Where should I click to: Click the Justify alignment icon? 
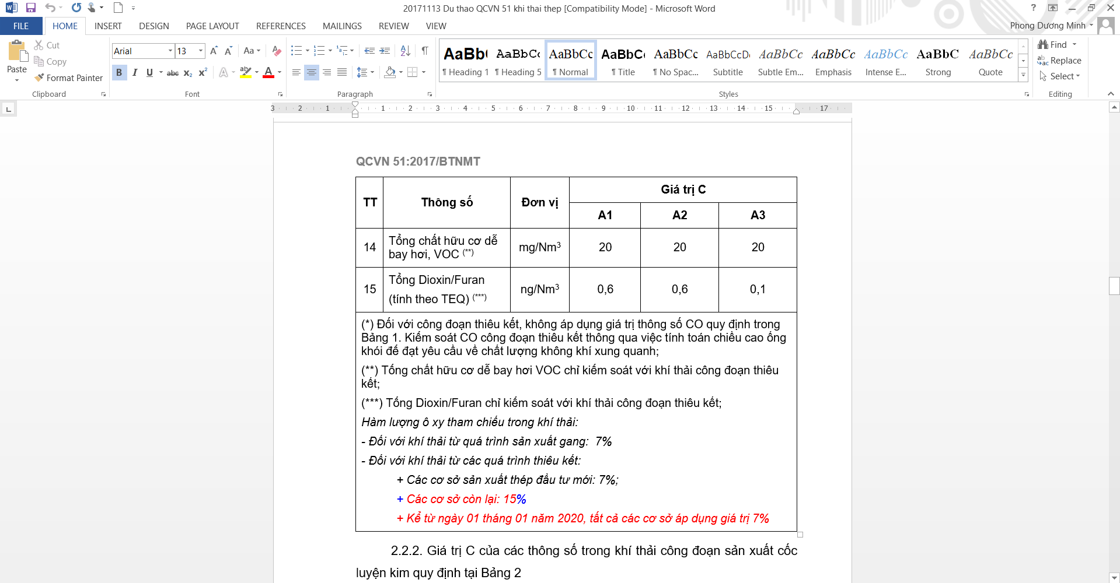click(x=342, y=72)
